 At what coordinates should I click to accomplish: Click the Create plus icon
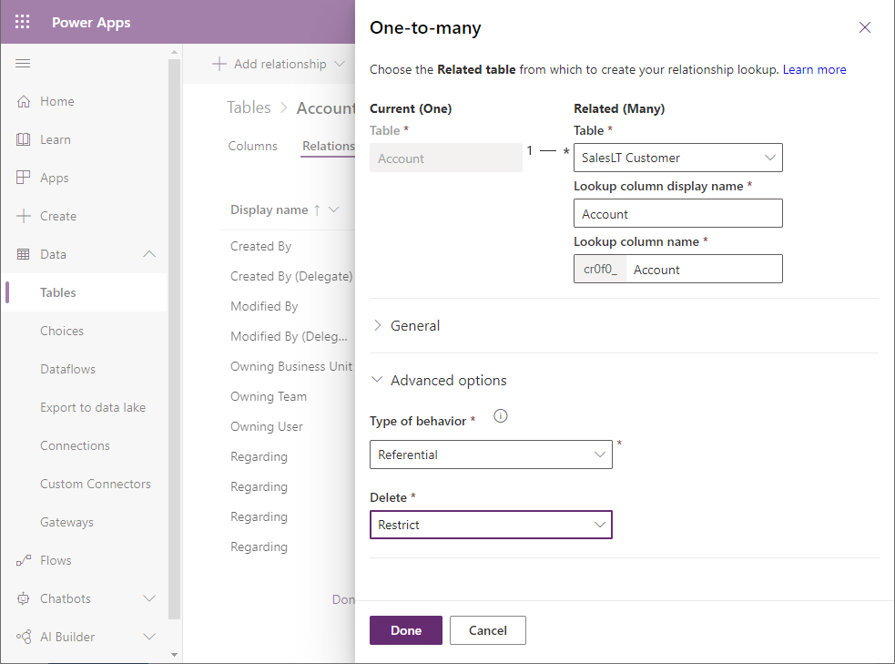[24, 217]
